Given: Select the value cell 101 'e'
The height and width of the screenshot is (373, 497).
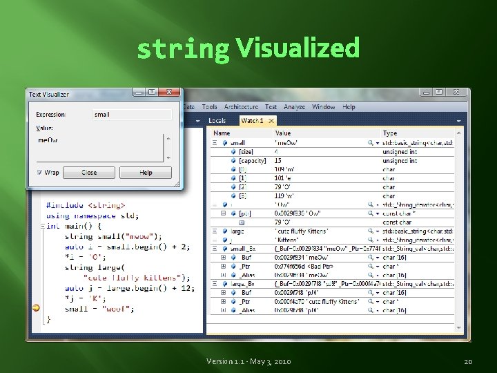Looking at the screenshot, I should pyautogui.click(x=327, y=178).
